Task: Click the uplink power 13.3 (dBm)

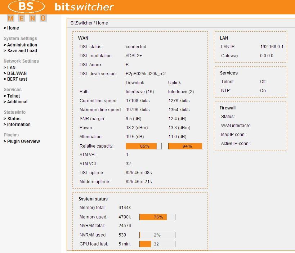Action: 179,128
